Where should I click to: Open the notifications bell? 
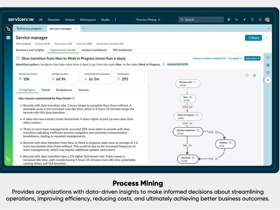260,20
